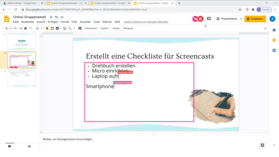Viewport: 279px width, 157px height.
Task: Open Google Calendar side panel
Action: click(x=274, y=30)
